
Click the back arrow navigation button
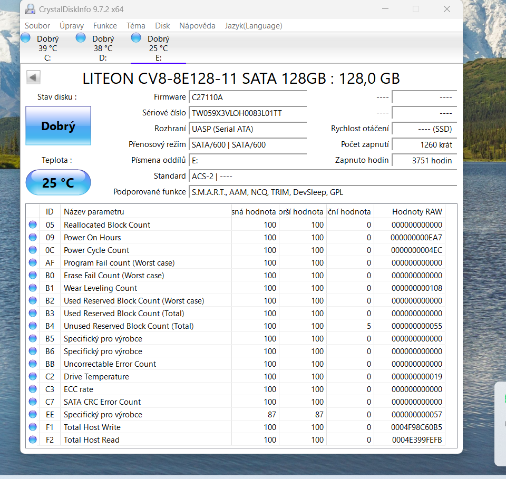pyautogui.click(x=33, y=77)
